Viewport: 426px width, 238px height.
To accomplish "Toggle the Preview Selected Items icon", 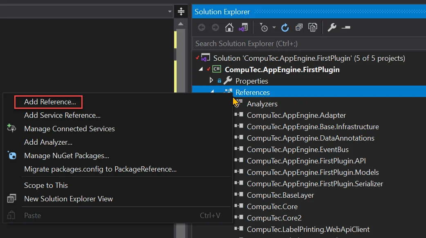I will coord(346,28).
